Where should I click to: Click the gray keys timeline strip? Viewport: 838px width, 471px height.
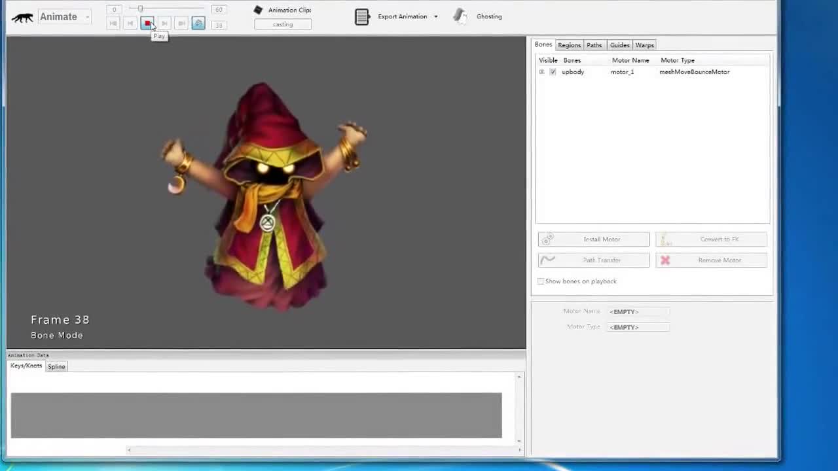[256, 415]
